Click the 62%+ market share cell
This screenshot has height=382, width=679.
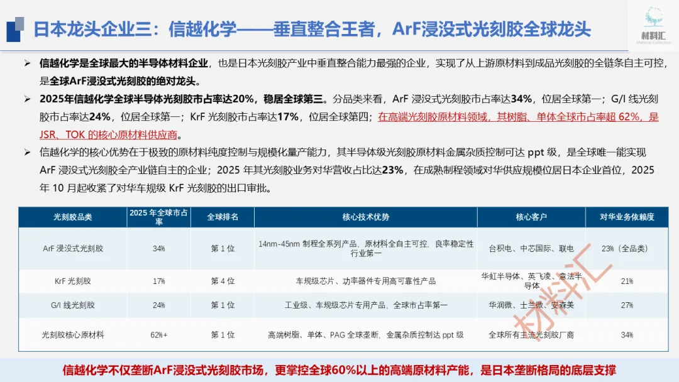[x=158, y=334]
